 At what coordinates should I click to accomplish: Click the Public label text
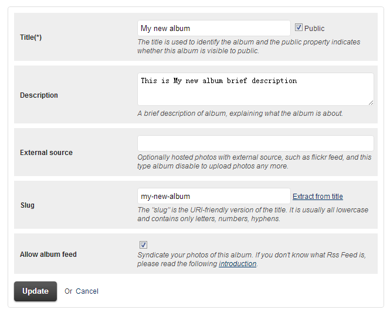(x=314, y=28)
